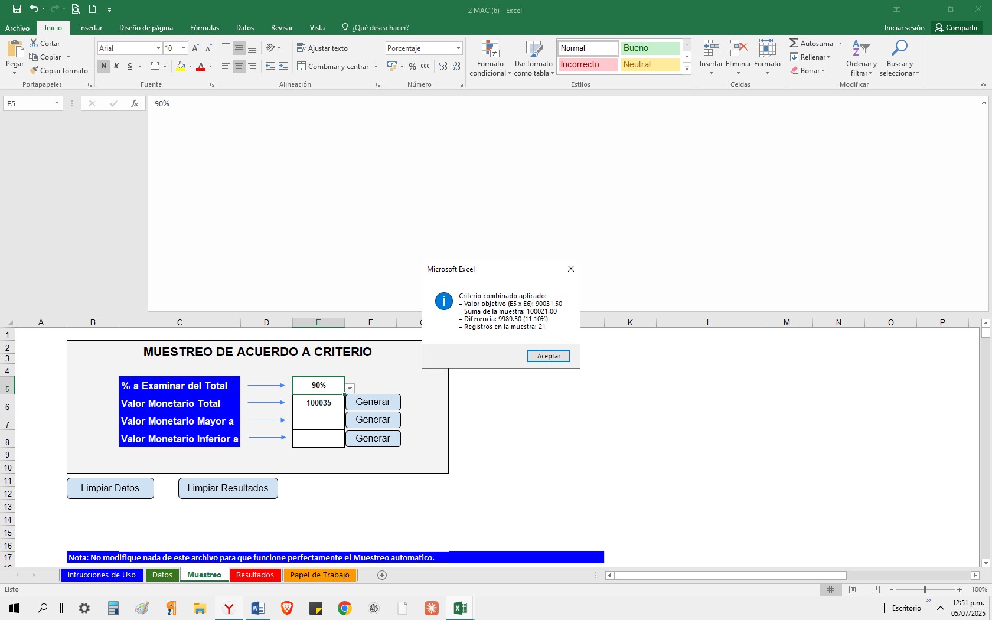Screen dimensions: 992x620
Task: Open Conditional Formatting icon
Action: pos(490,50)
